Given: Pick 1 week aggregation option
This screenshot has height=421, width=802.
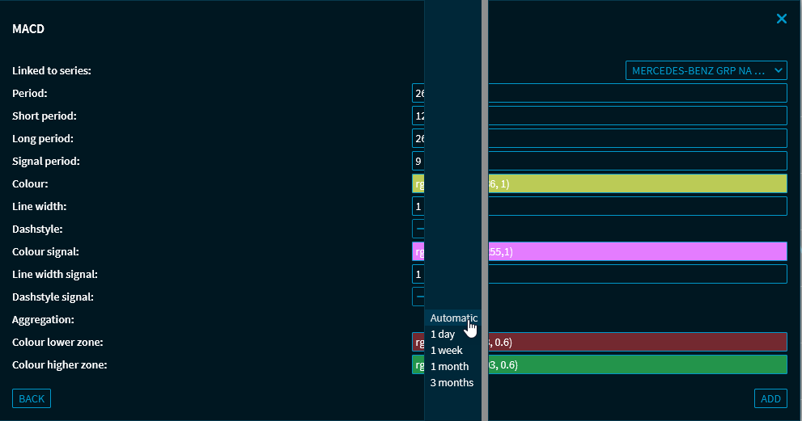Looking at the screenshot, I should pyautogui.click(x=446, y=351).
